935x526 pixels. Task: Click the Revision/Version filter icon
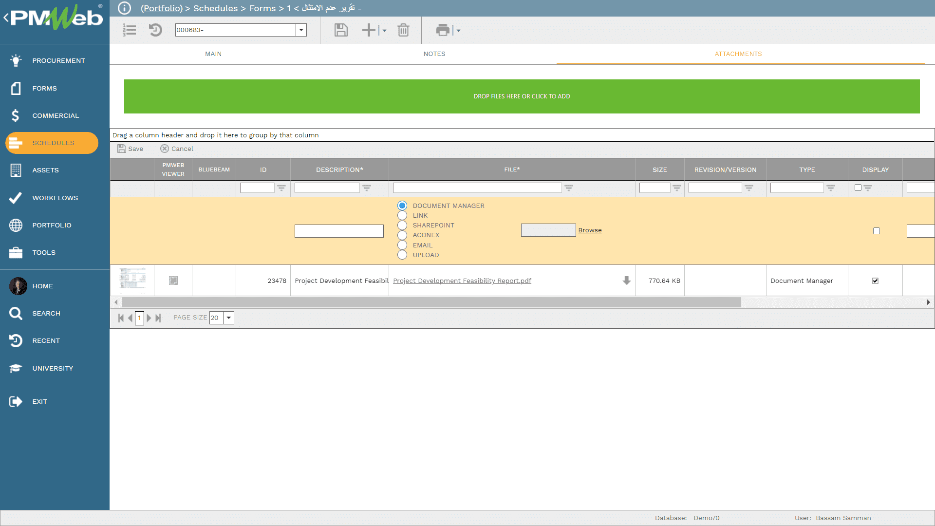(749, 188)
